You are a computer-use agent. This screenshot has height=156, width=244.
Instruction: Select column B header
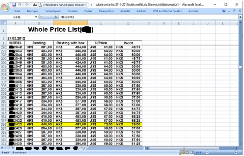pyautogui.click(x=39, y=23)
